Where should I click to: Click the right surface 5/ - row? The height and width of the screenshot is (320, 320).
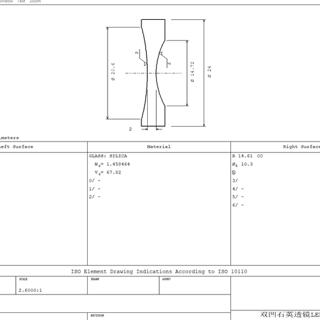click(x=238, y=196)
